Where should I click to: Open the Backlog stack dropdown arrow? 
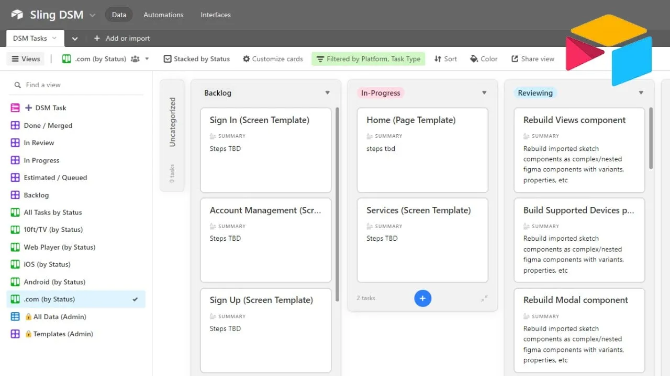pos(328,93)
